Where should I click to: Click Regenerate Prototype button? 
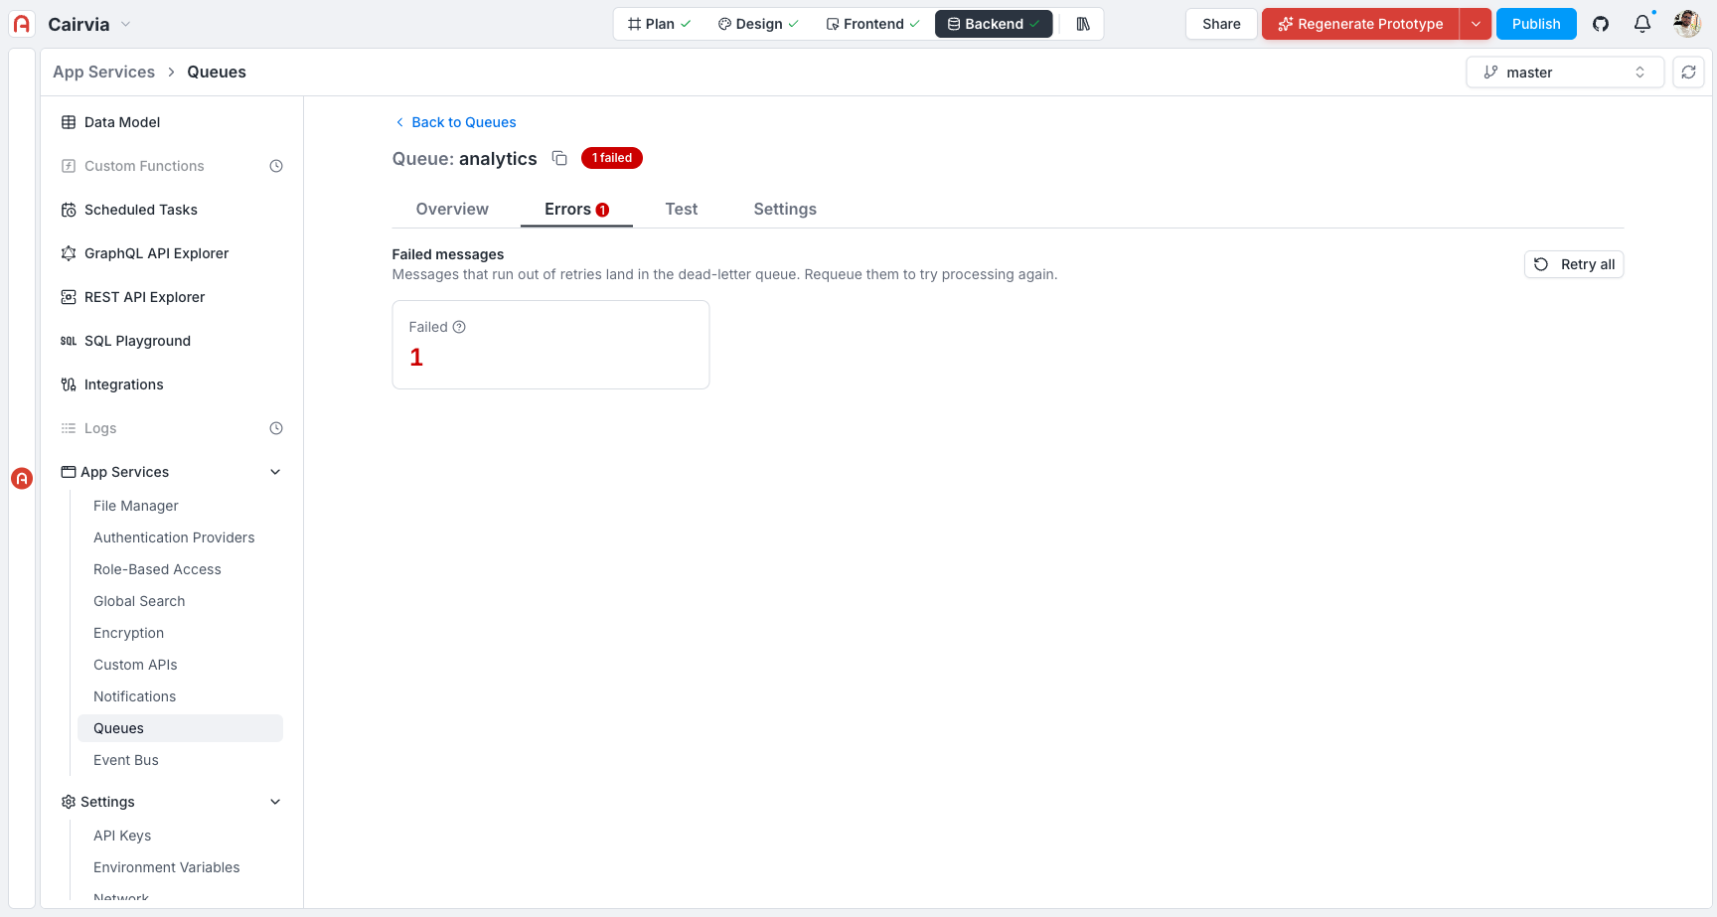(1360, 24)
